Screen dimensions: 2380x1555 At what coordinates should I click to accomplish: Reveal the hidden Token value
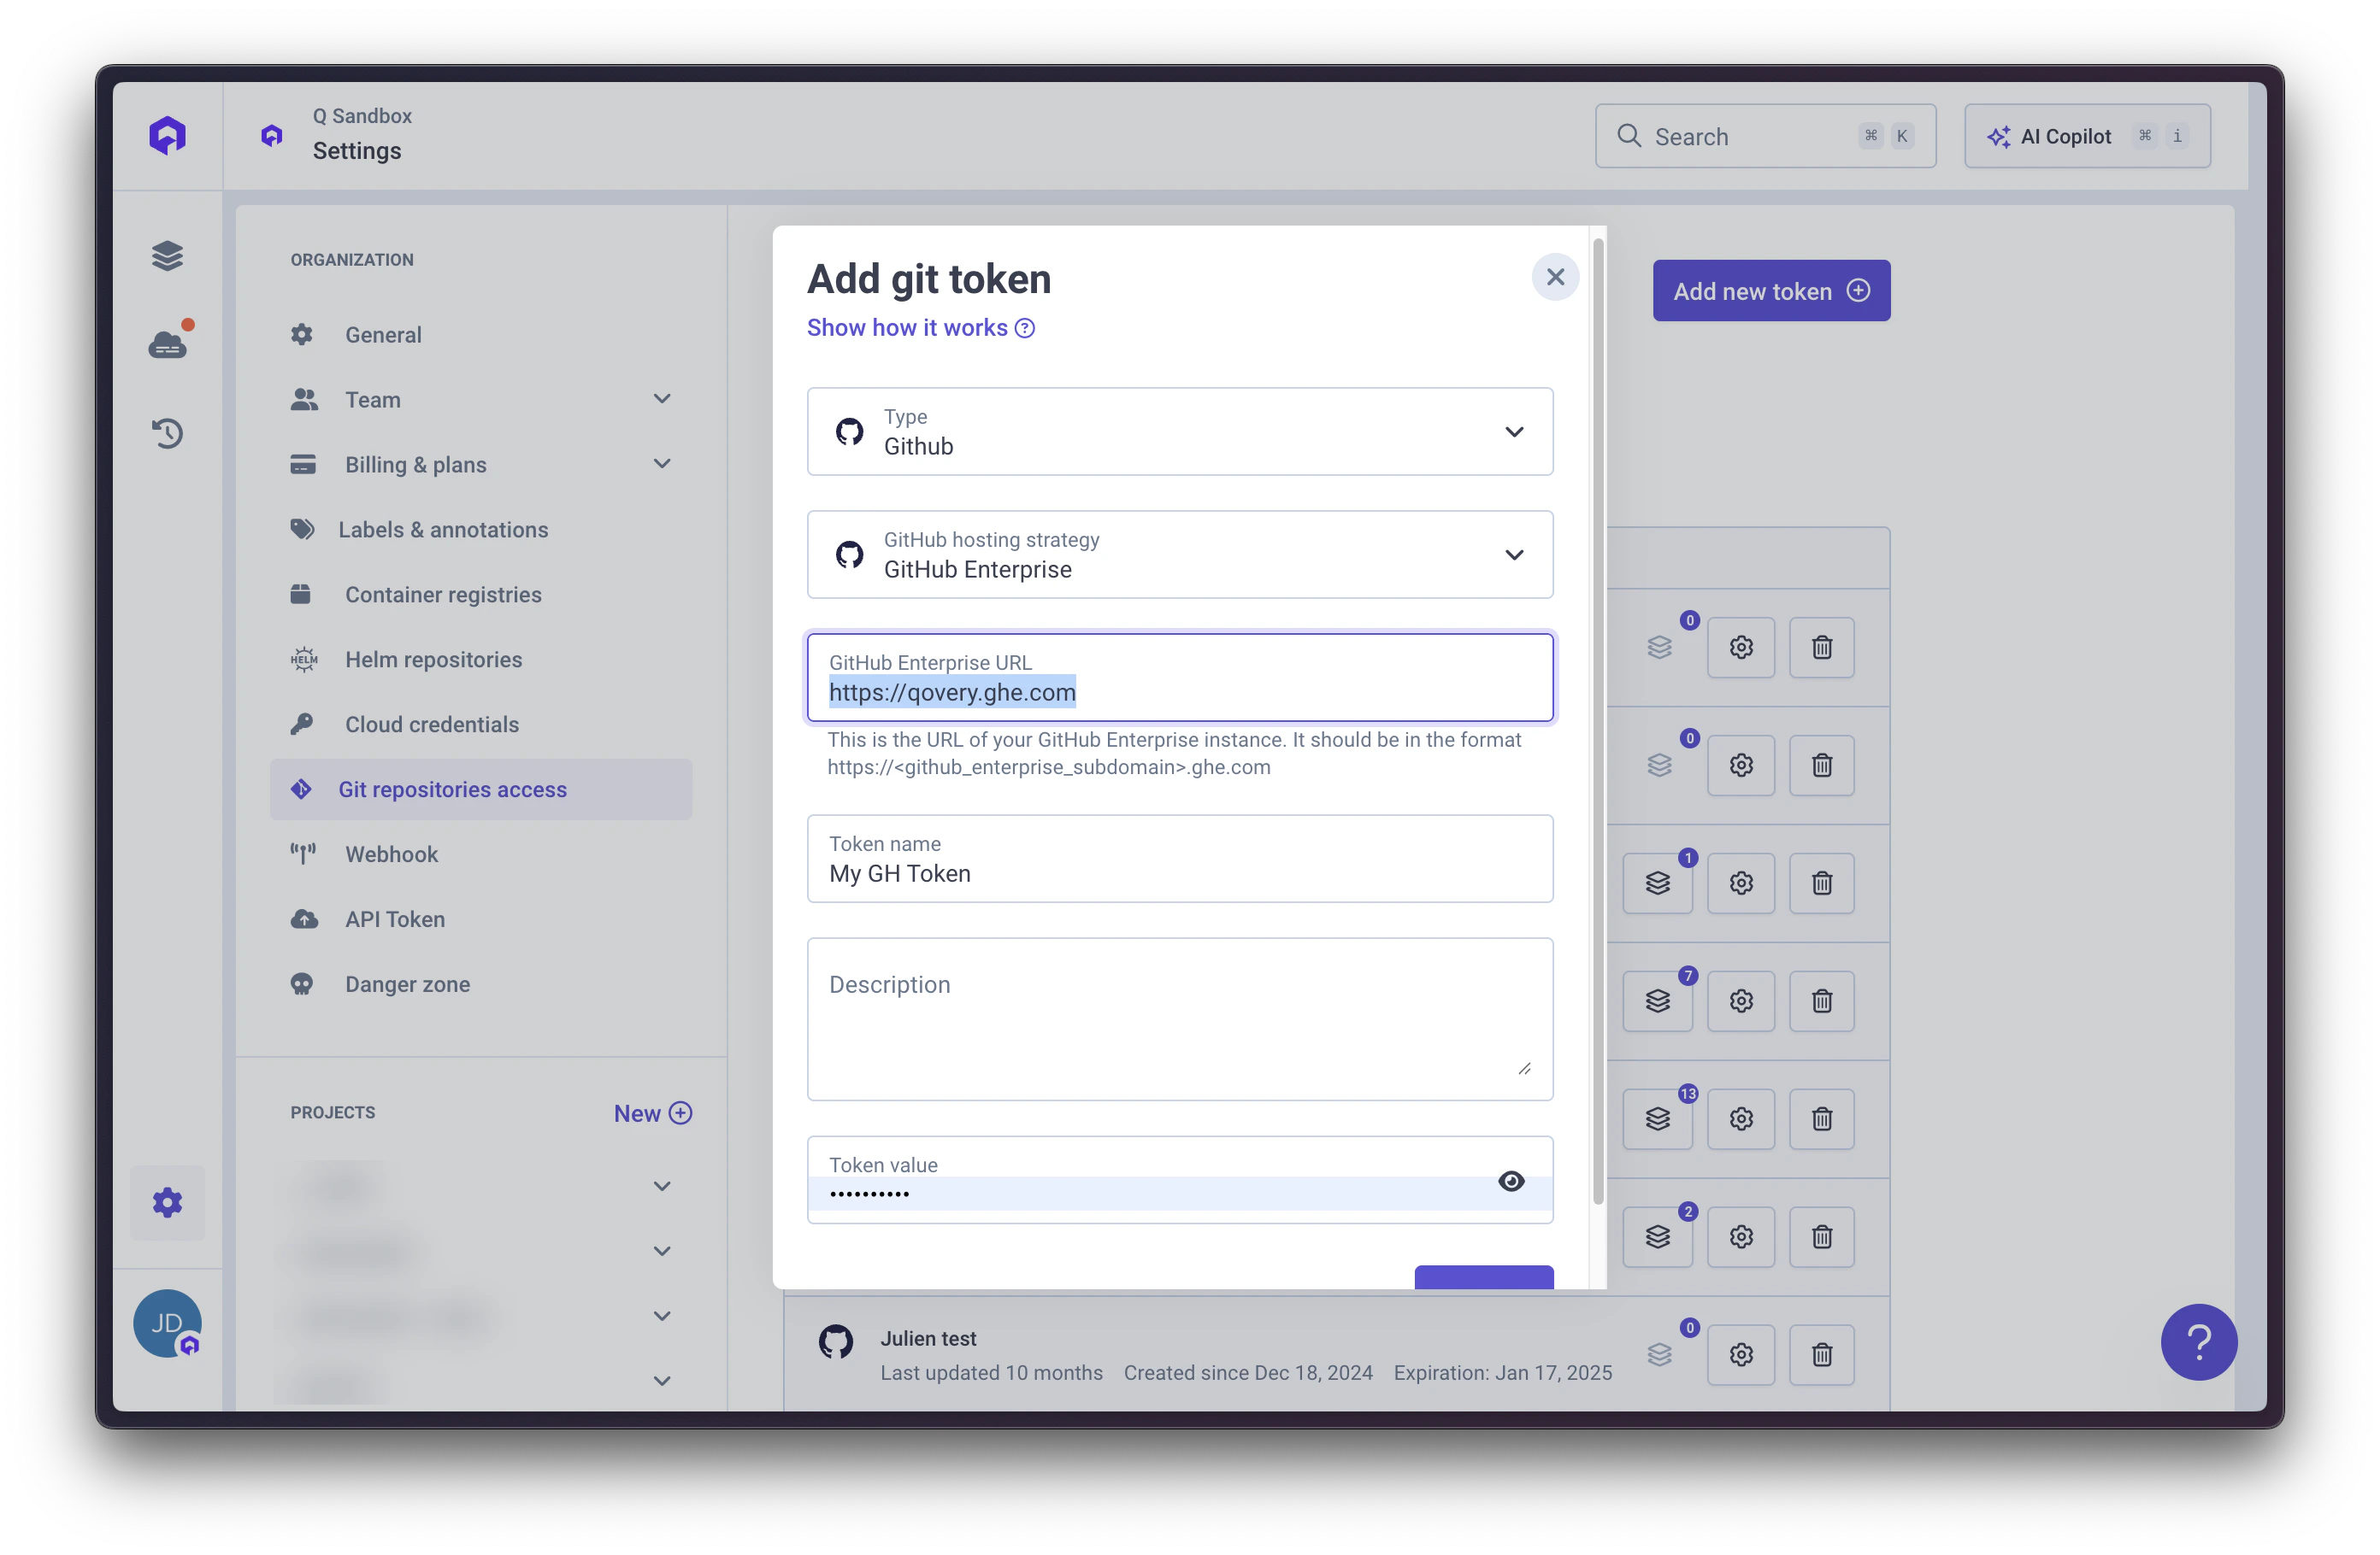pyautogui.click(x=1511, y=1180)
